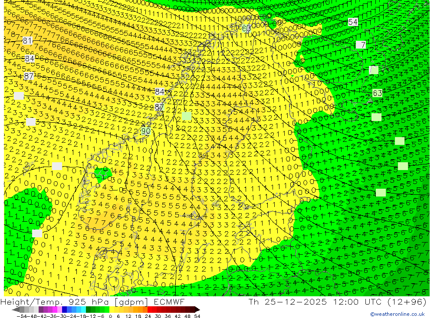Click the -12 value on the legend scale
This screenshot has width=434, height=318.
tap(91, 316)
